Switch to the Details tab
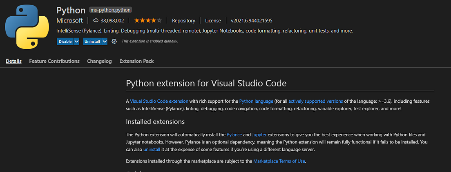 pyautogui.click(x=14, y=61)
